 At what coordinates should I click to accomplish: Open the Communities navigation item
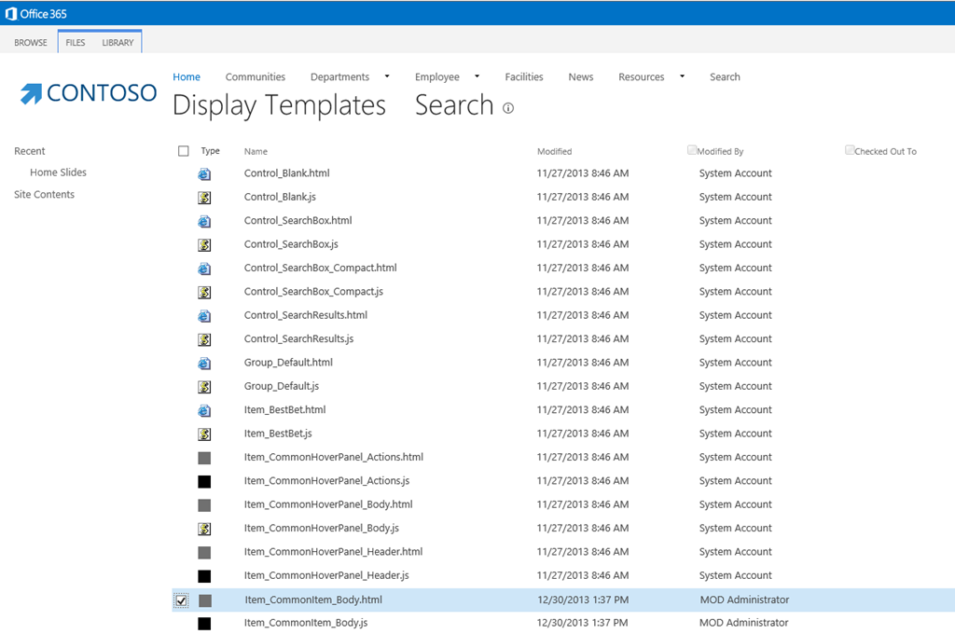tap(256, 76)
